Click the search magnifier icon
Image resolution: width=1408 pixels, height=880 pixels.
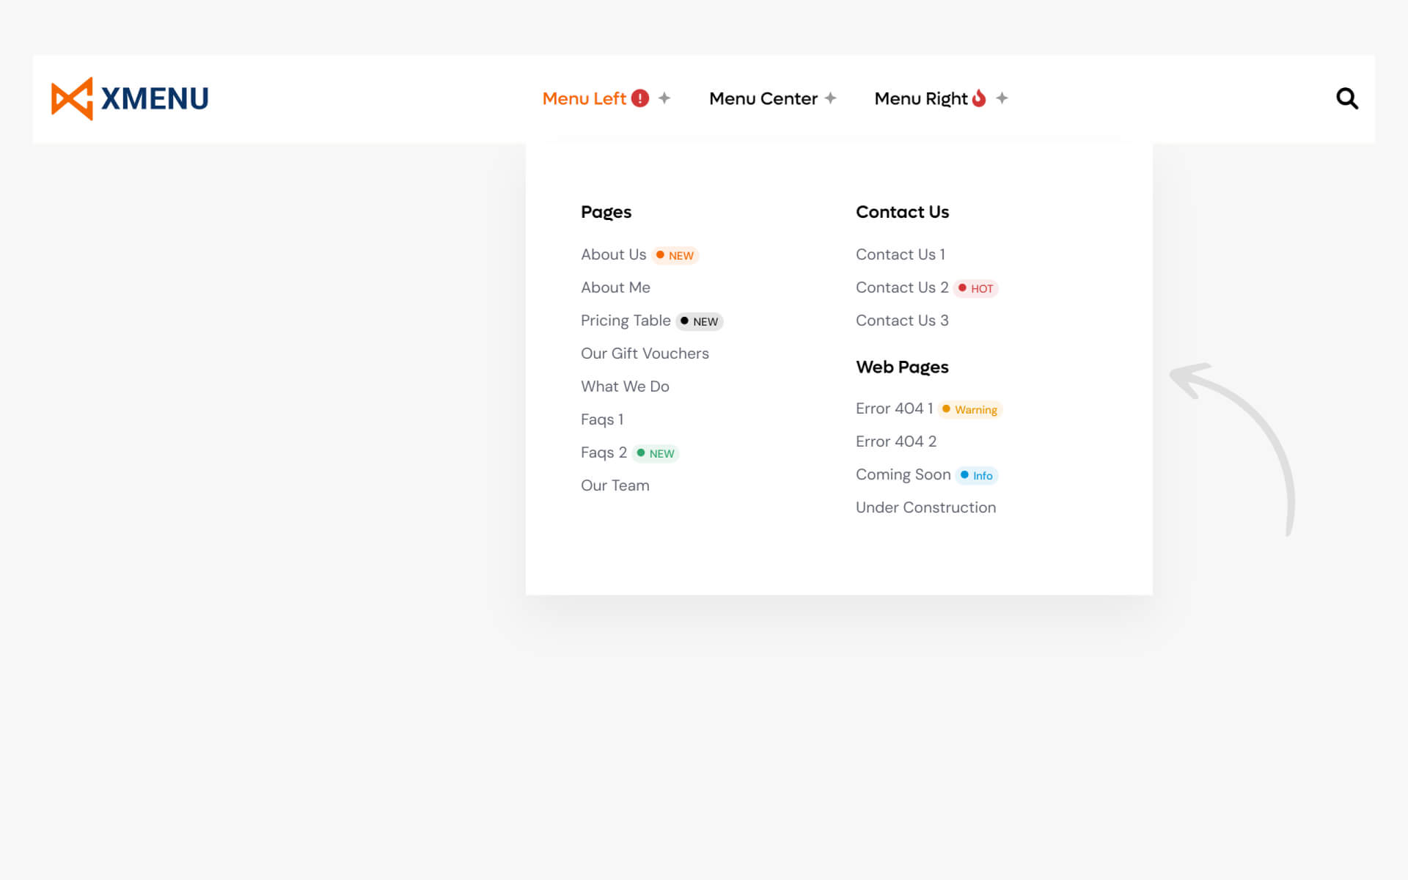pyautogui.click(x=1346, y=98)
